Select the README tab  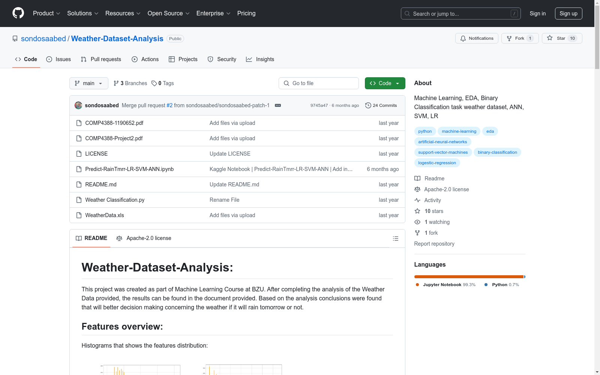tap(91, 238)
